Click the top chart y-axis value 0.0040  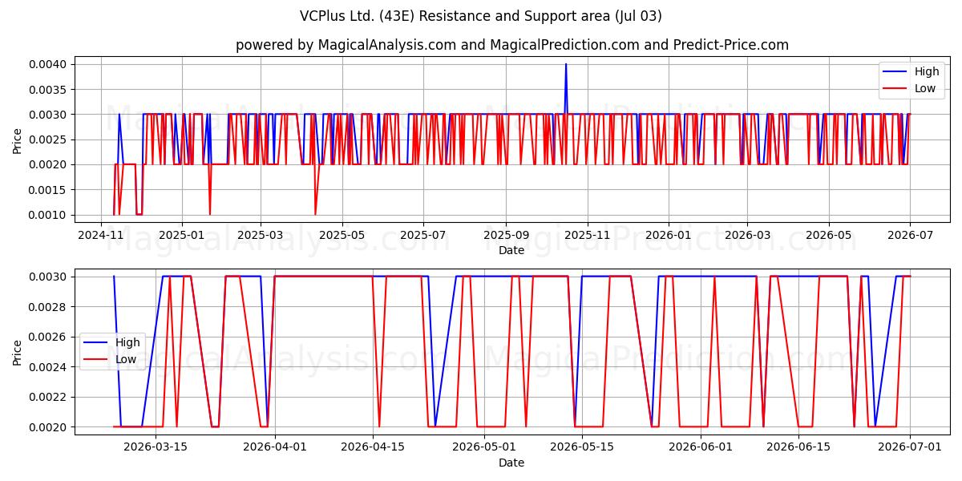pos(50,64)
